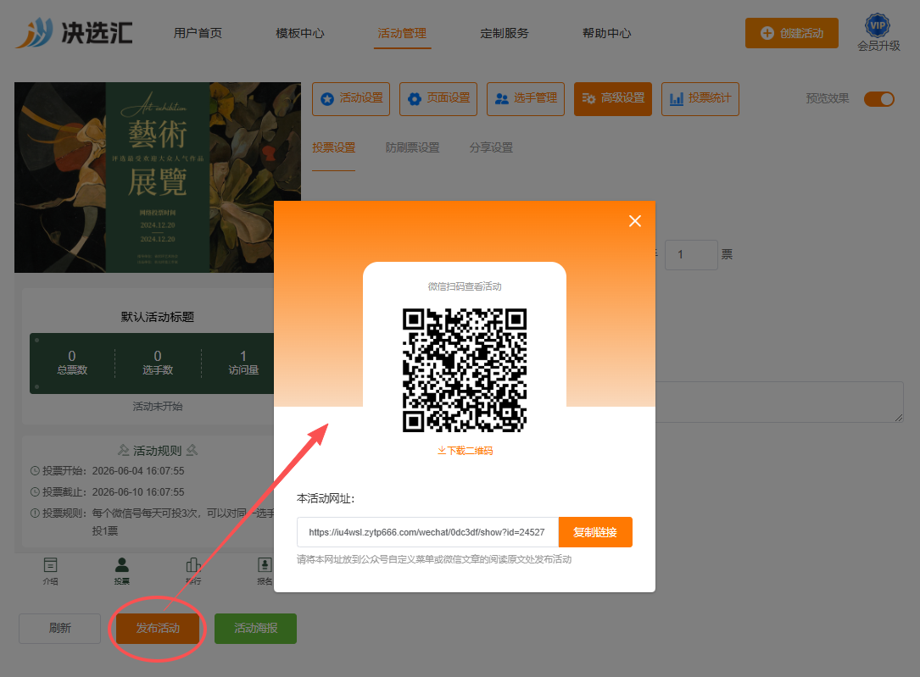Close the QR code popup

(635, 221)
